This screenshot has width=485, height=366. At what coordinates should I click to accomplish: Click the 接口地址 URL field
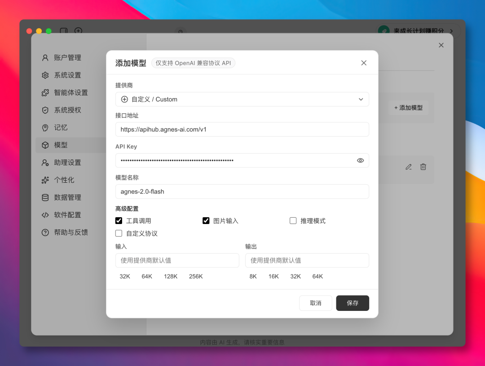tap(242, 129)
